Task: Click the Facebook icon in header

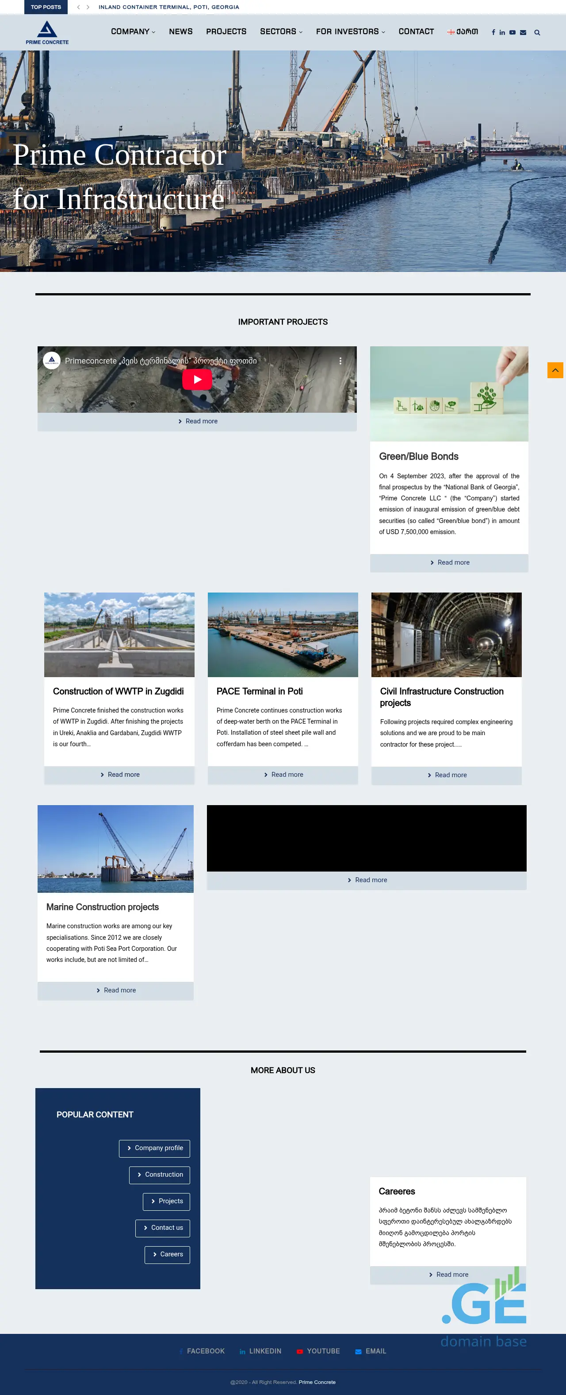Action: click(x=493, y=32)
